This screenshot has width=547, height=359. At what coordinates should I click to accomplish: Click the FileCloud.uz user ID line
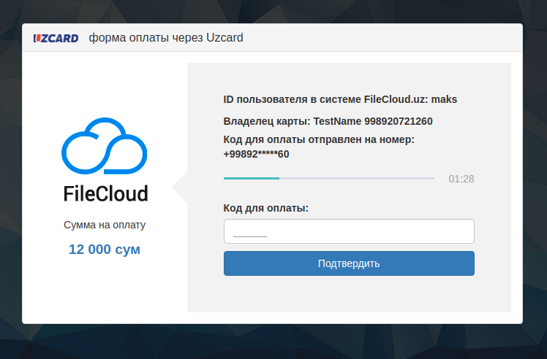pyautogui.click(x=340, y=99)
